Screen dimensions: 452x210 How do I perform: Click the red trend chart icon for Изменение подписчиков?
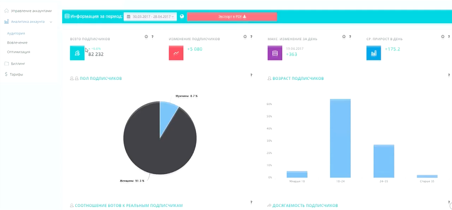pos(176,53)
